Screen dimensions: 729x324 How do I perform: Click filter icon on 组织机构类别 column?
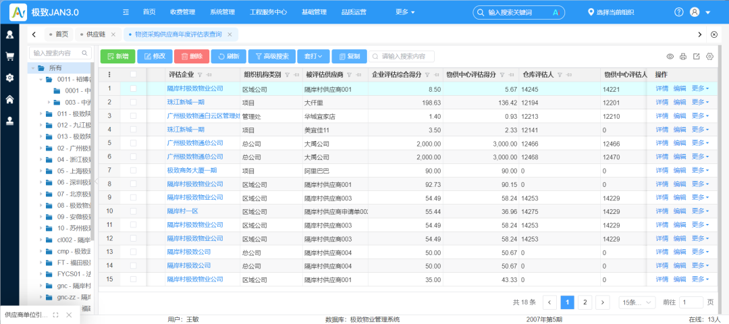click(287, 74)
